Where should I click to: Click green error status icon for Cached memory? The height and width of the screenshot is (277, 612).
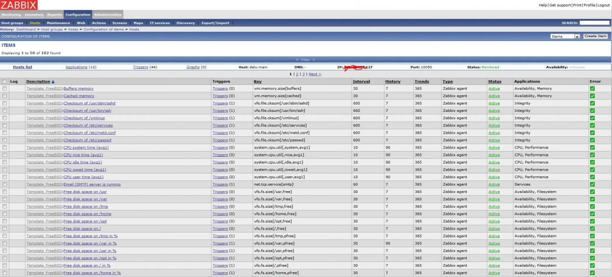(592, 96)
